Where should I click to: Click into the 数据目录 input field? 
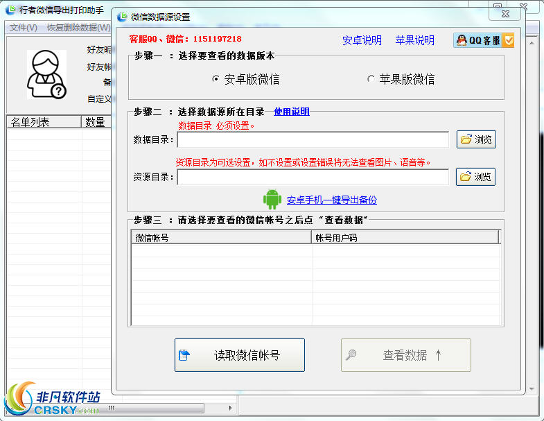[x=313, y=139]
